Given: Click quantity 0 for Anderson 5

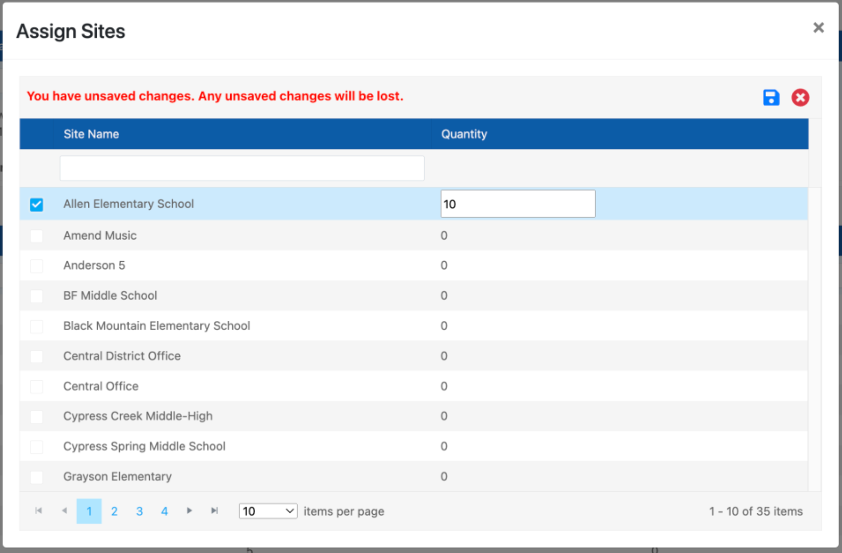Looking at the screenshot, I should tap(444, 265).
